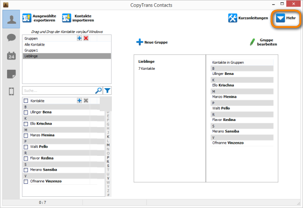
Task: Check the Ofmanne Vinzenzo checkbox
Action: point(26,181)
